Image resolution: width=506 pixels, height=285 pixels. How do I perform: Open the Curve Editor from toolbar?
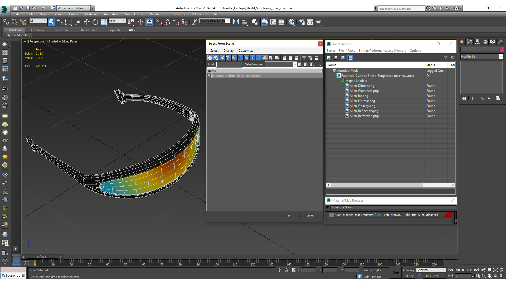coord(273,22)
